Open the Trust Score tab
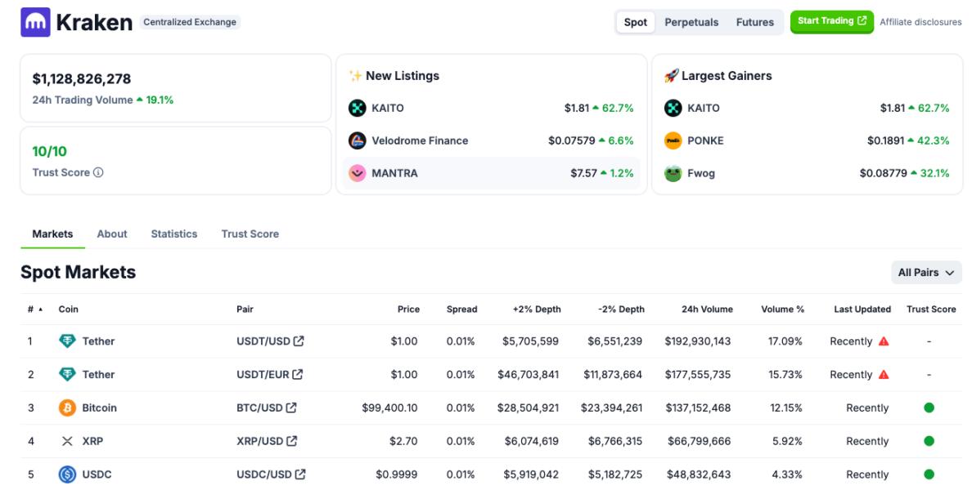The width and height of the screenshot is (972, 490). pos(250,234)
